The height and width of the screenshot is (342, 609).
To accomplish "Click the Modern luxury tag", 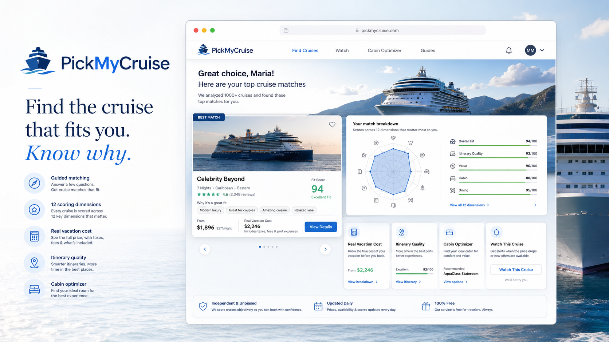I will [211, 210].
